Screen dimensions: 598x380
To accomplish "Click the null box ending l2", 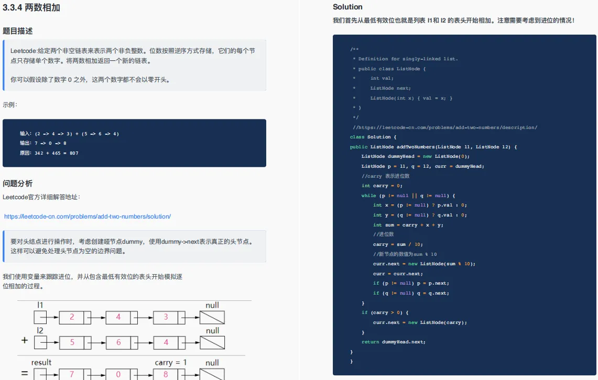I will click(212, 343).
